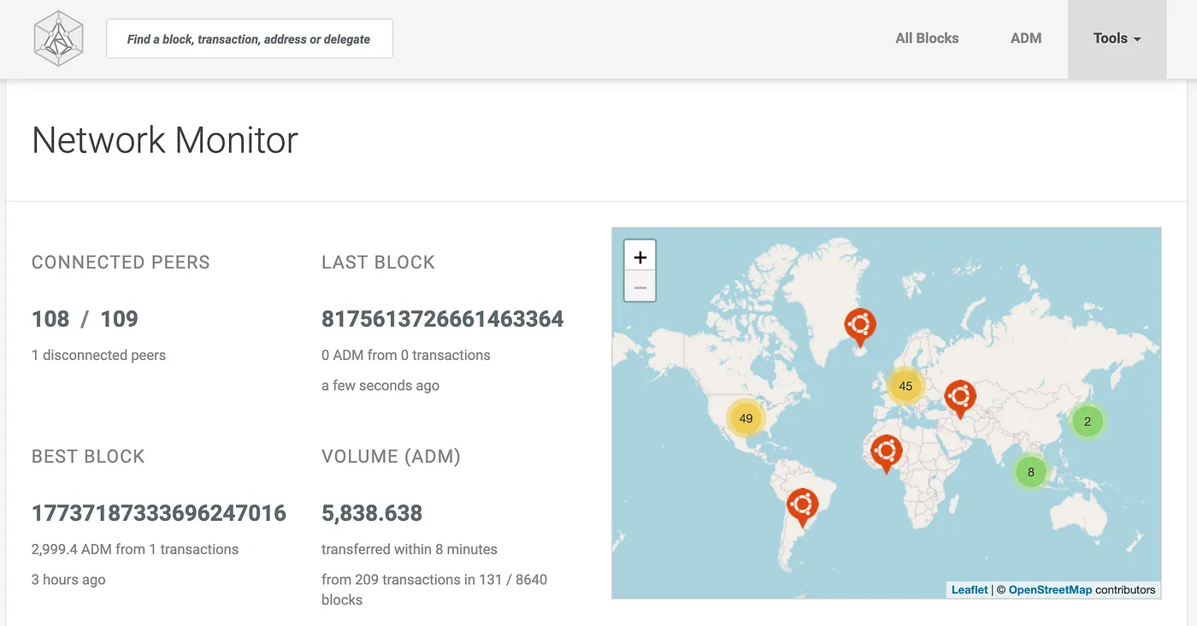
Task: Open the 45-peer cluster over Europe
Action: [905, 386]
